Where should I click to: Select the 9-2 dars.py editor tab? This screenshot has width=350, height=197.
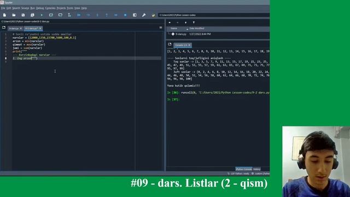tap(32, 28)
